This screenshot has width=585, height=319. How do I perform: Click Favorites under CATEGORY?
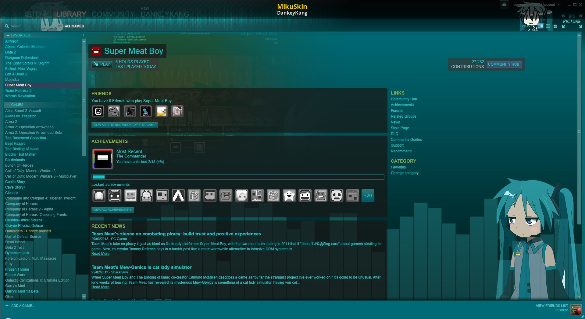(398, 167)
